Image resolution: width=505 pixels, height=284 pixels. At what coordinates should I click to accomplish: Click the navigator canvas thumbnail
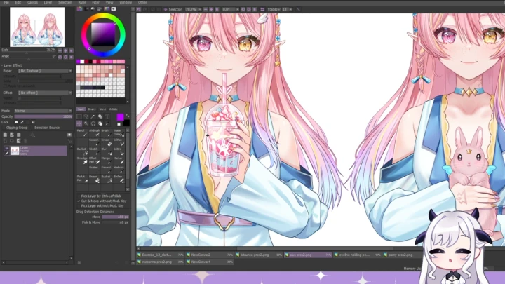tap(37, 27)
